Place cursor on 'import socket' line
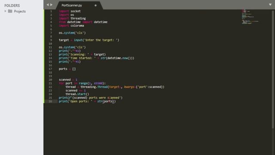 tap(70, 11)
